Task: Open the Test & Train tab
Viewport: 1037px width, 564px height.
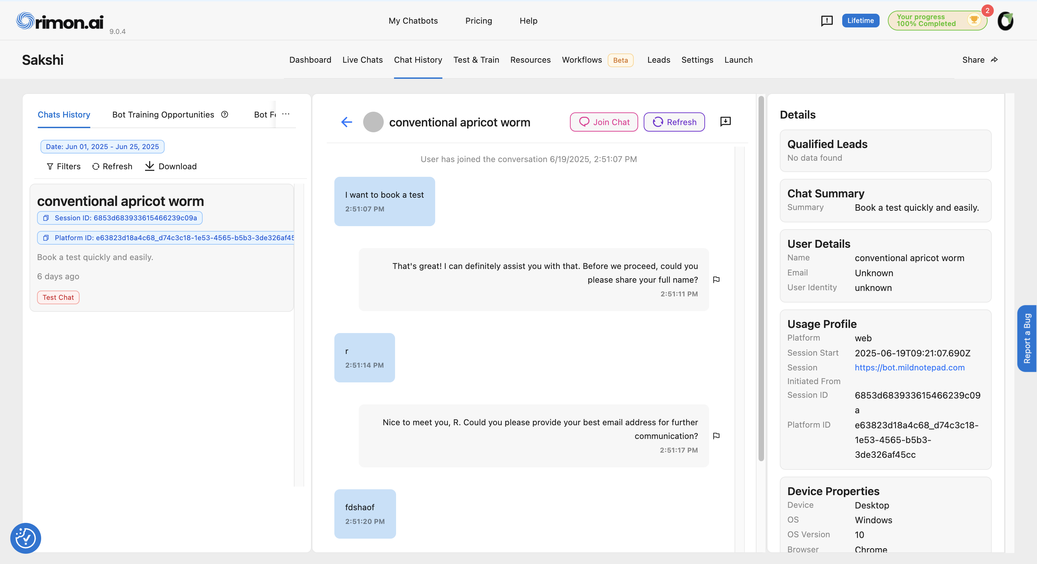Action: (x=476, y=60)
